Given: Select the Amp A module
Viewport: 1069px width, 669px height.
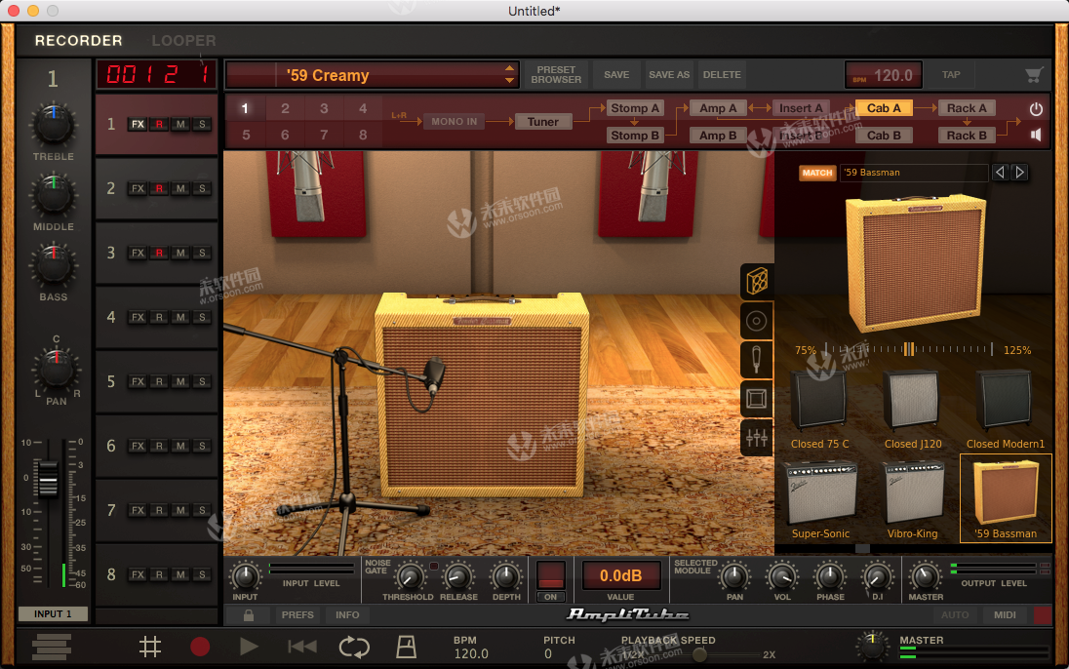Looking at the screenshot, I should coord(717,107).
